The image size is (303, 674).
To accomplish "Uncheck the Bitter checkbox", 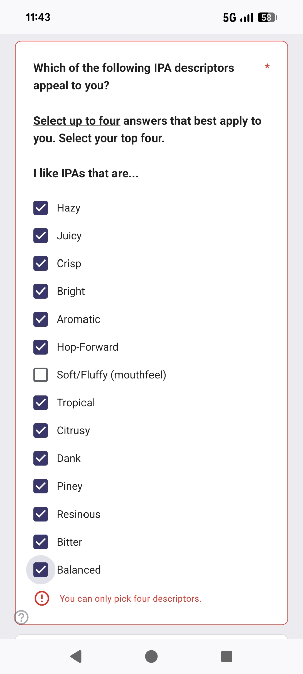I will [x=41, y=542].
